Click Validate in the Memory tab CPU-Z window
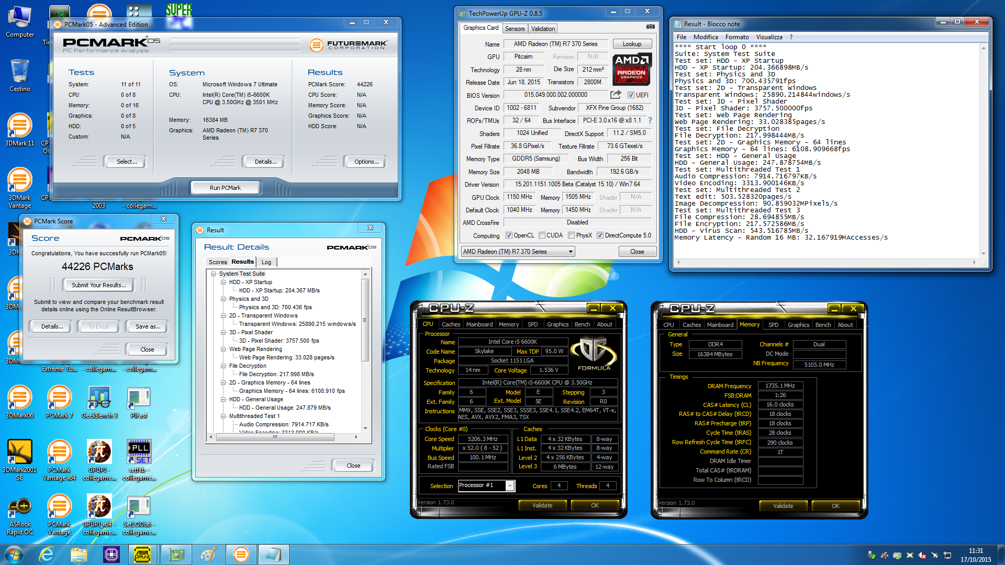 tap(783, 506)
